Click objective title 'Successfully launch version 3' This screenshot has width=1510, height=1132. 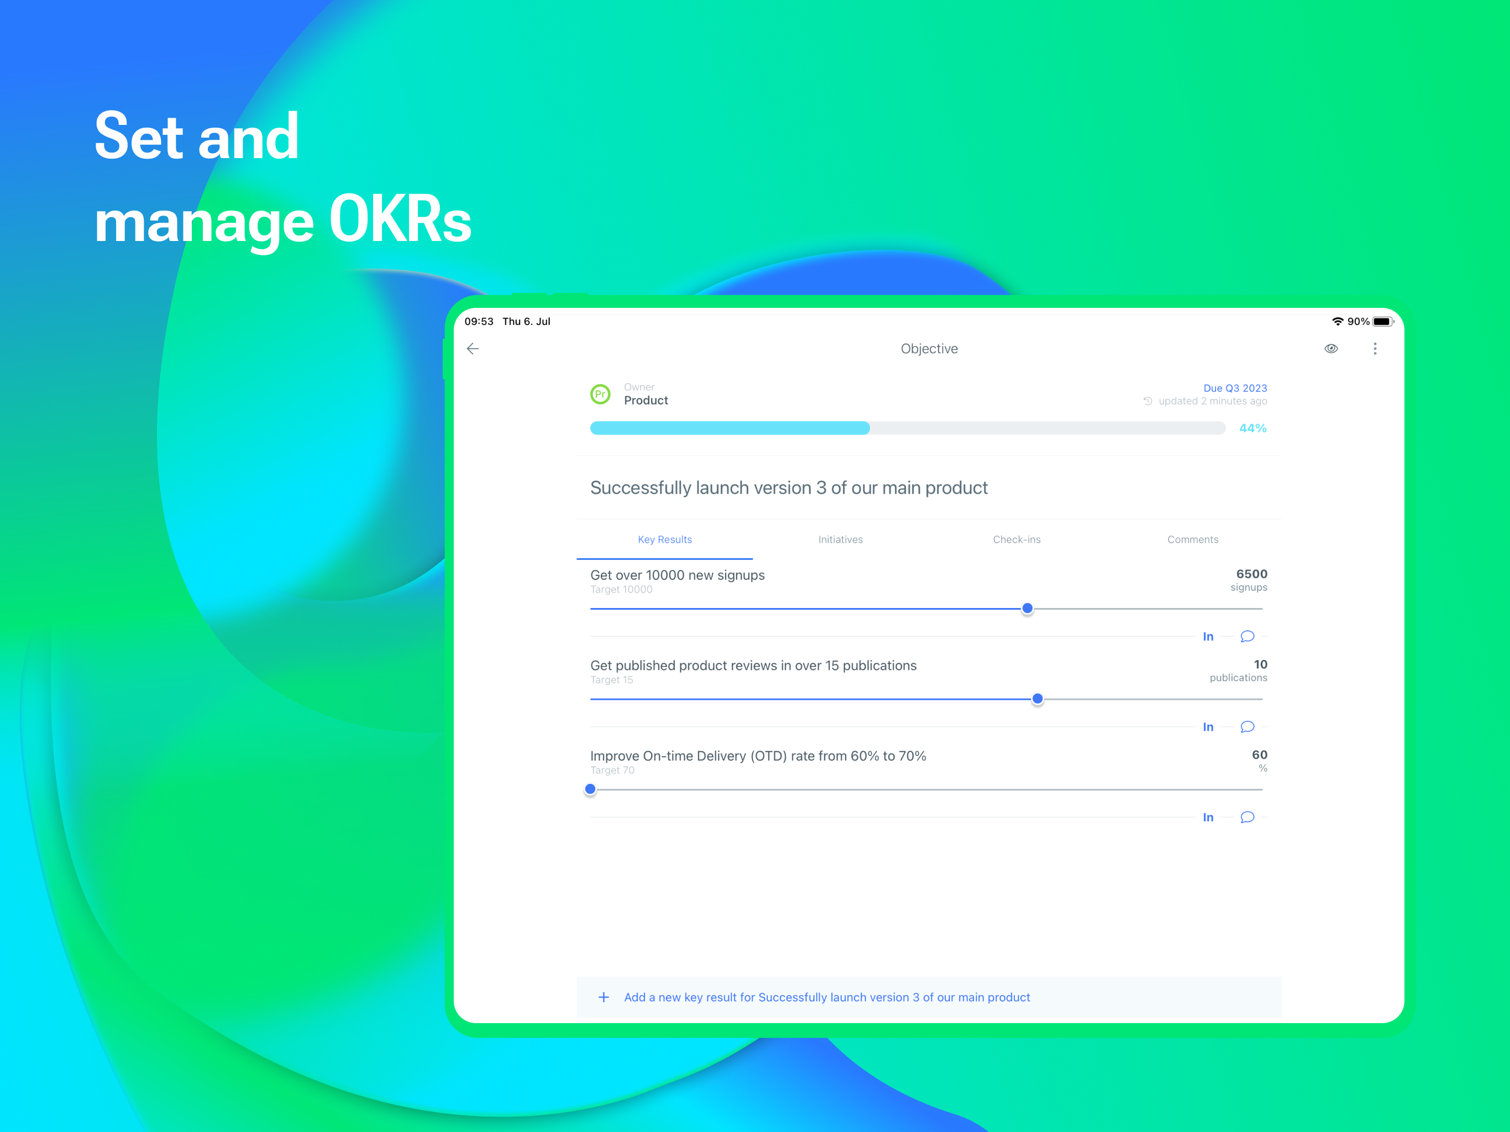[789, 488]
